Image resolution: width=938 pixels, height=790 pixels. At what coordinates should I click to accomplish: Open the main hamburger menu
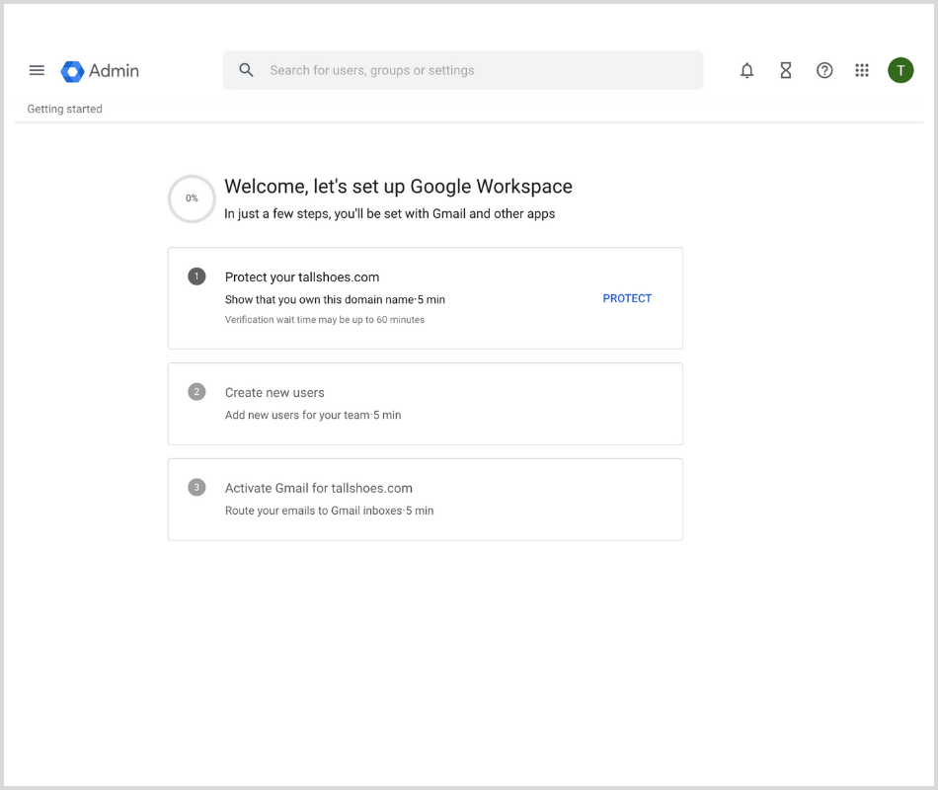pyautogui.click(x=37, y=71)
